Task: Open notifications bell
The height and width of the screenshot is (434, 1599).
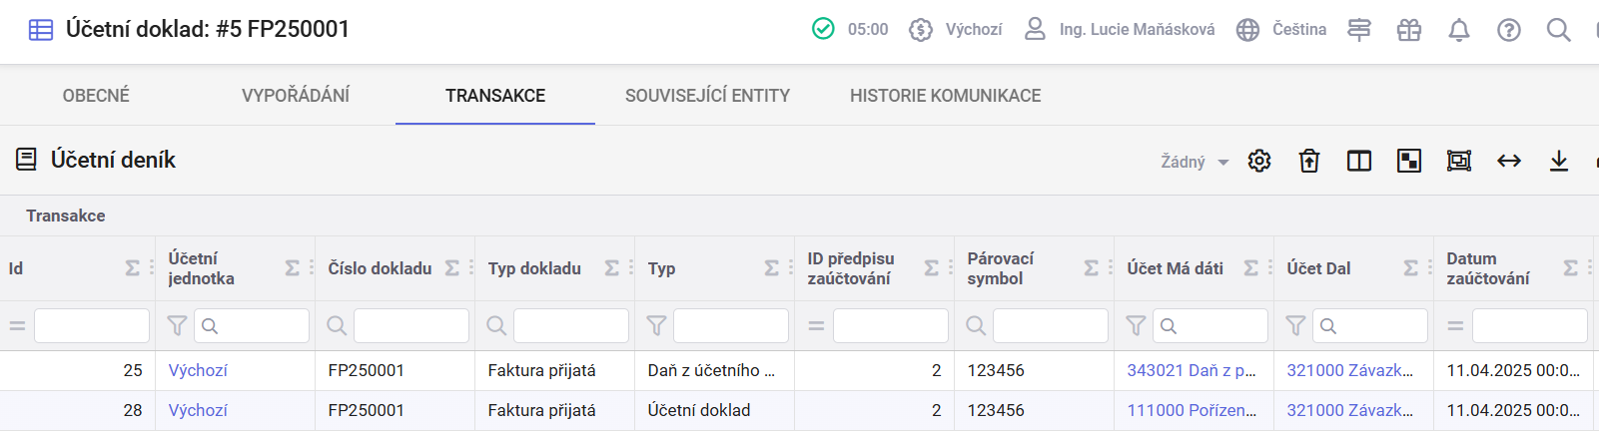Action: pyautogui.click(x=1459, y=30)
